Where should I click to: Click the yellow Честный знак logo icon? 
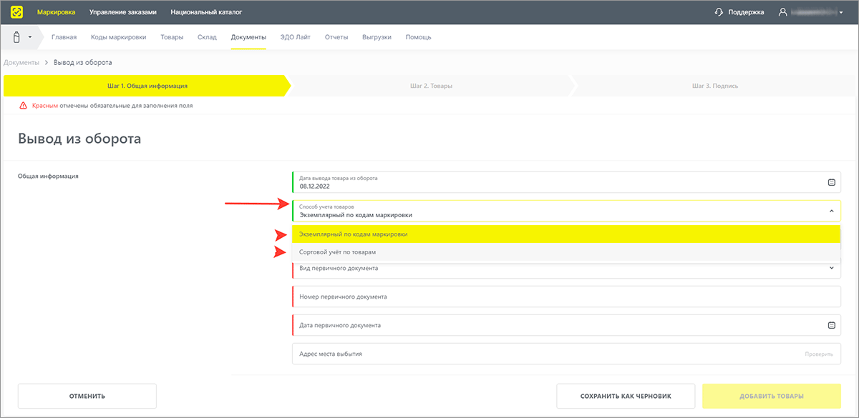[x=16, y=12]
